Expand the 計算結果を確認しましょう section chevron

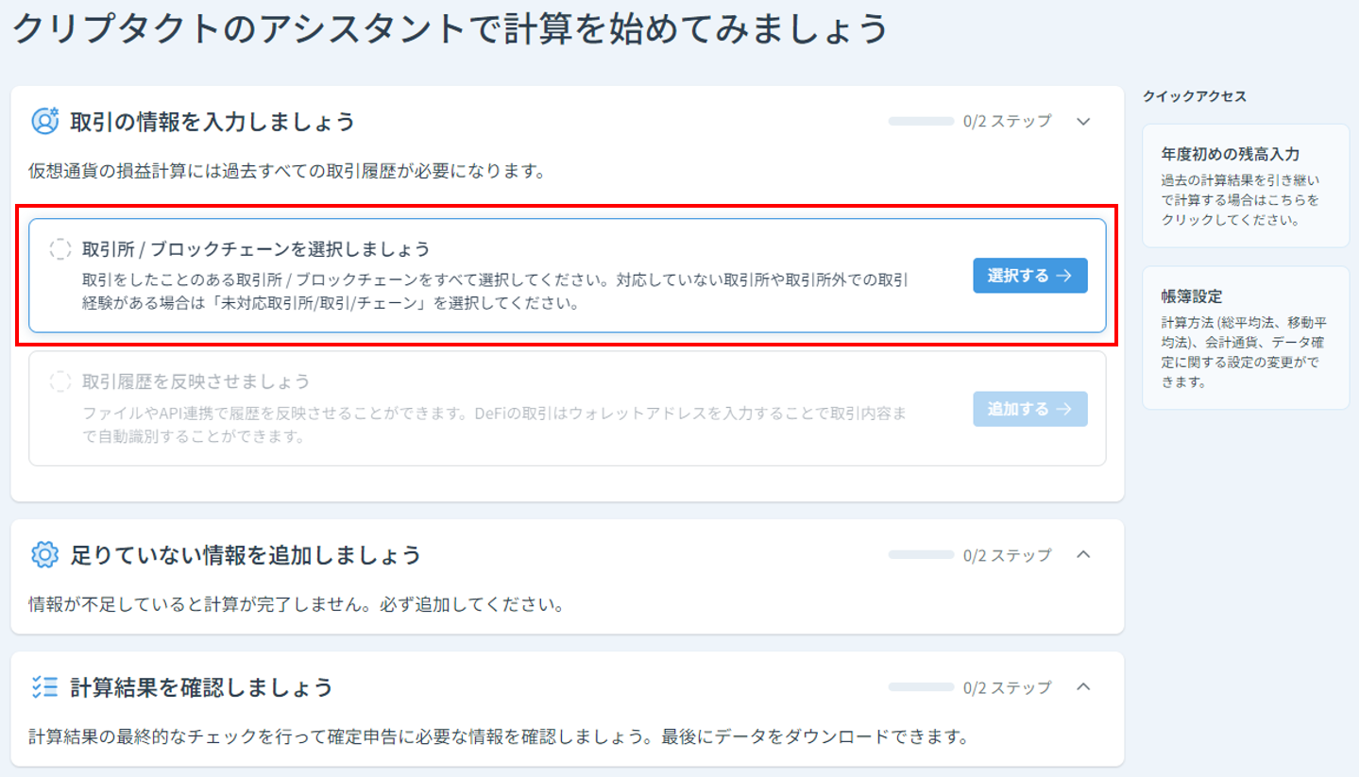(1083, 687)
